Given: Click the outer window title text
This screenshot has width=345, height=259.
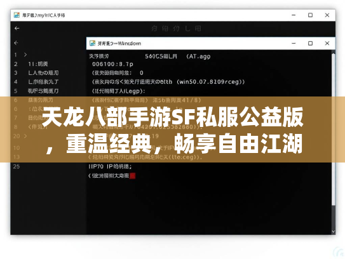Looking at the screenshot, I should tap(44, 15).
